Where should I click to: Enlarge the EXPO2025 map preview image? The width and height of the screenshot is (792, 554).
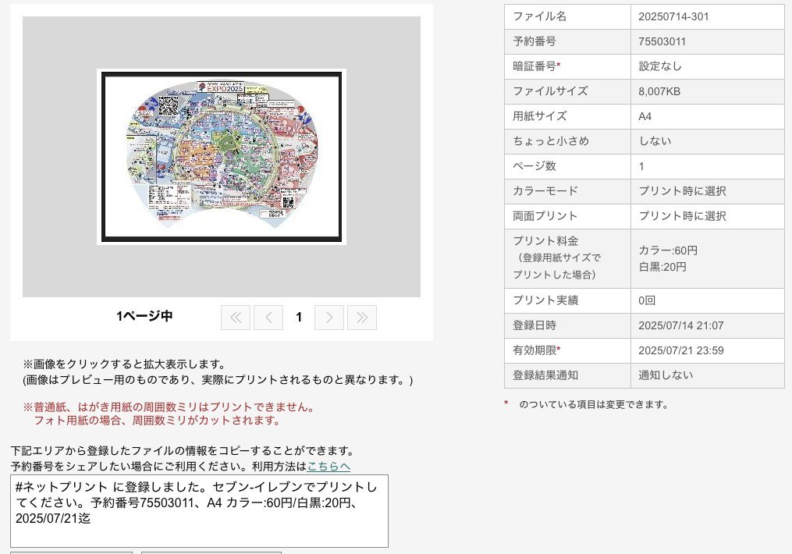point(222,157)
